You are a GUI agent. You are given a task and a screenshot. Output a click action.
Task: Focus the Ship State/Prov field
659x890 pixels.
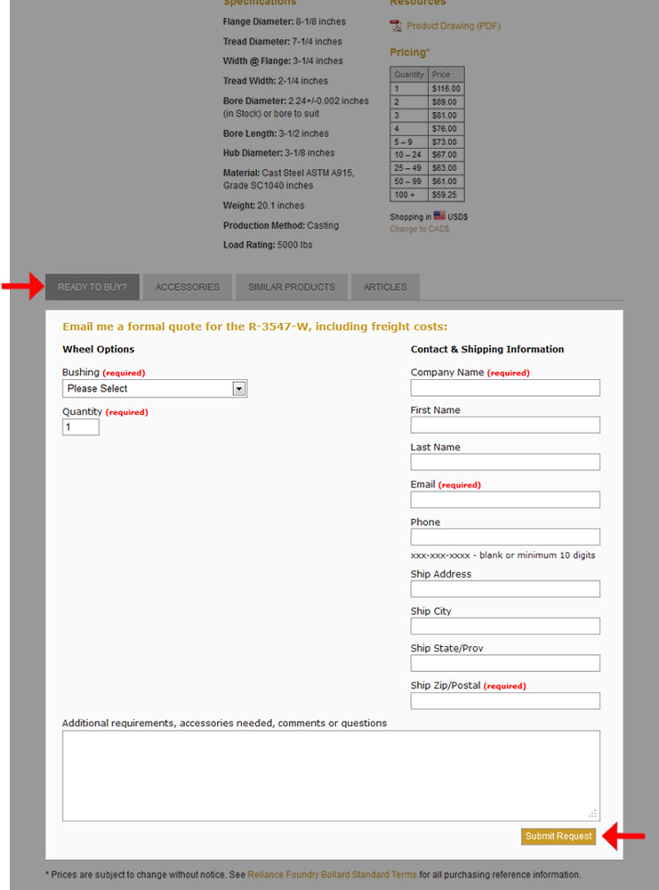click(x=505, y=663)
